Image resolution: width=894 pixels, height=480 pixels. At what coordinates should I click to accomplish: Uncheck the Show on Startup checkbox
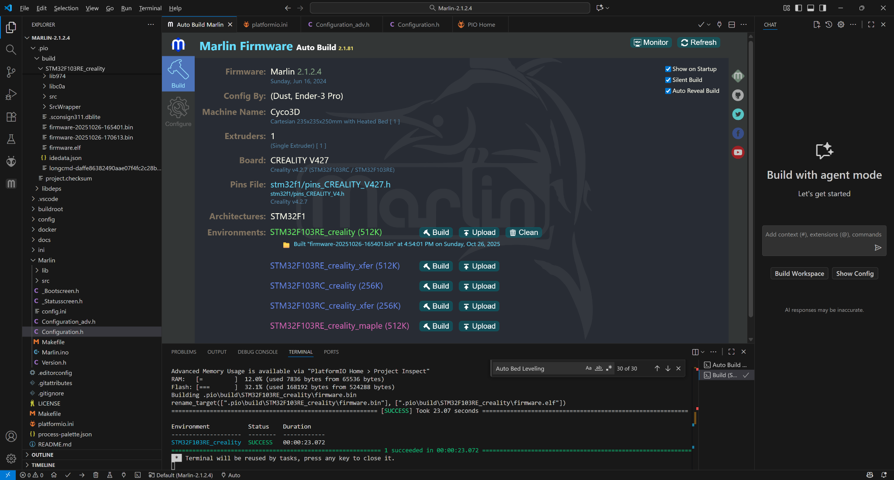(x=668, y=69)
